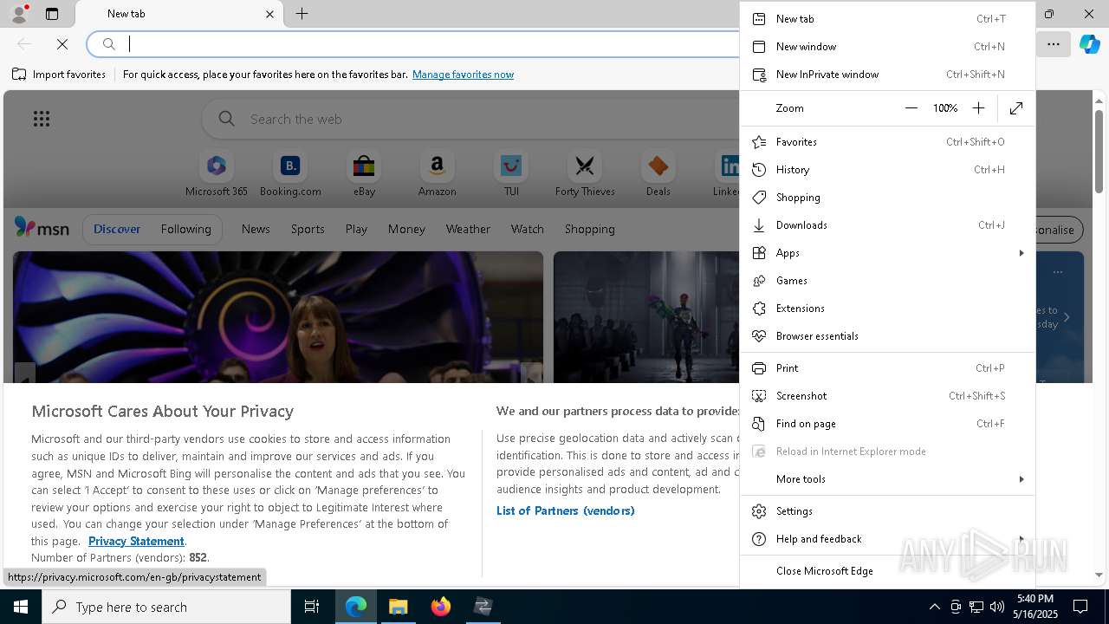The image size is (1109, 624).
Task: Click the MSN logo
Action: coord(42,228)
